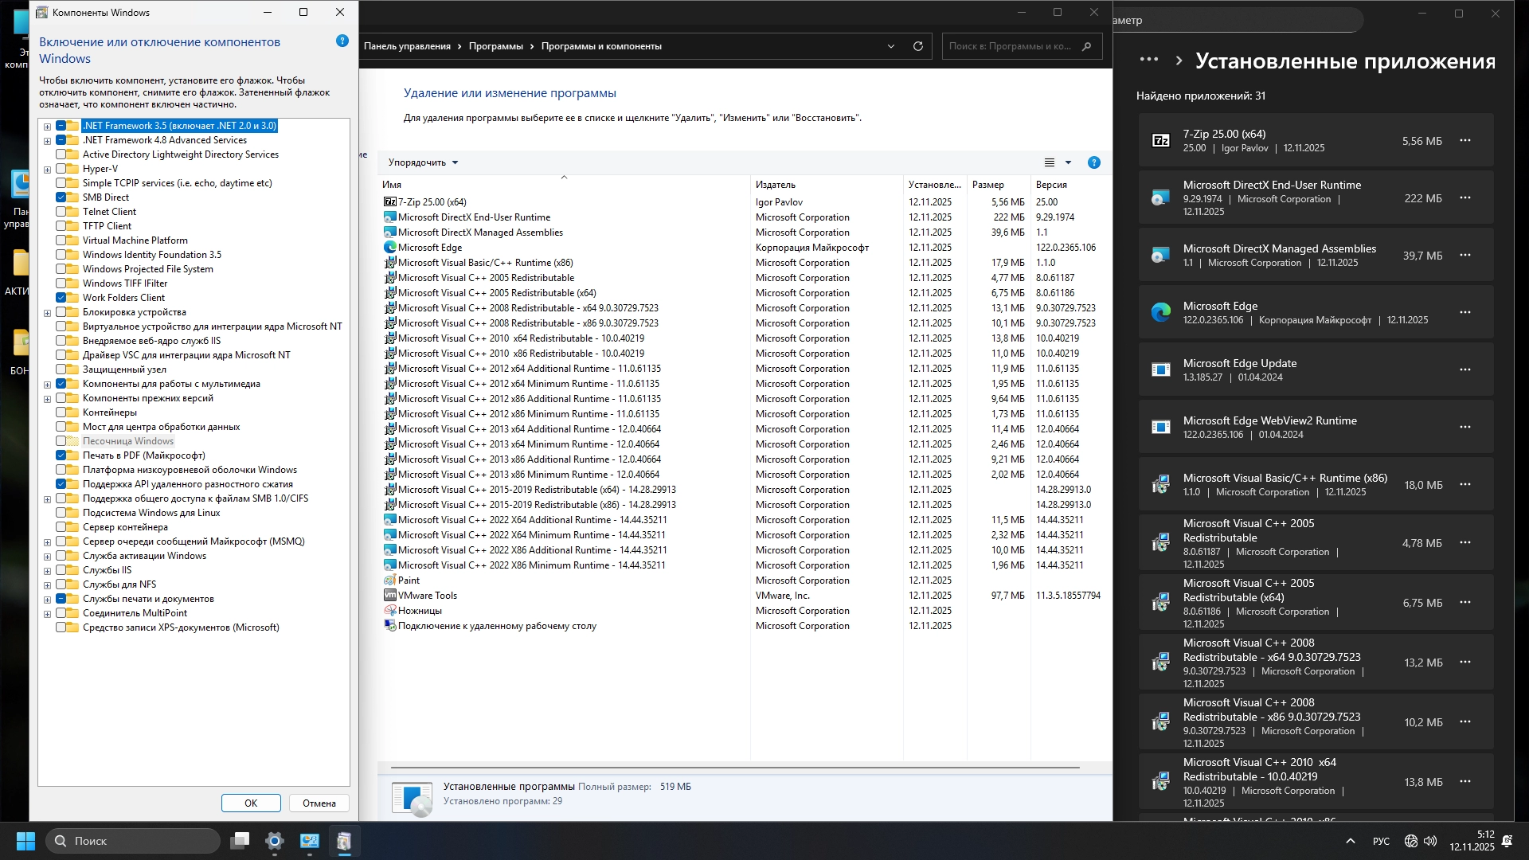
Task: Click the breadcrumb ellipsis in Settings header
Action: click(1149, 60)
